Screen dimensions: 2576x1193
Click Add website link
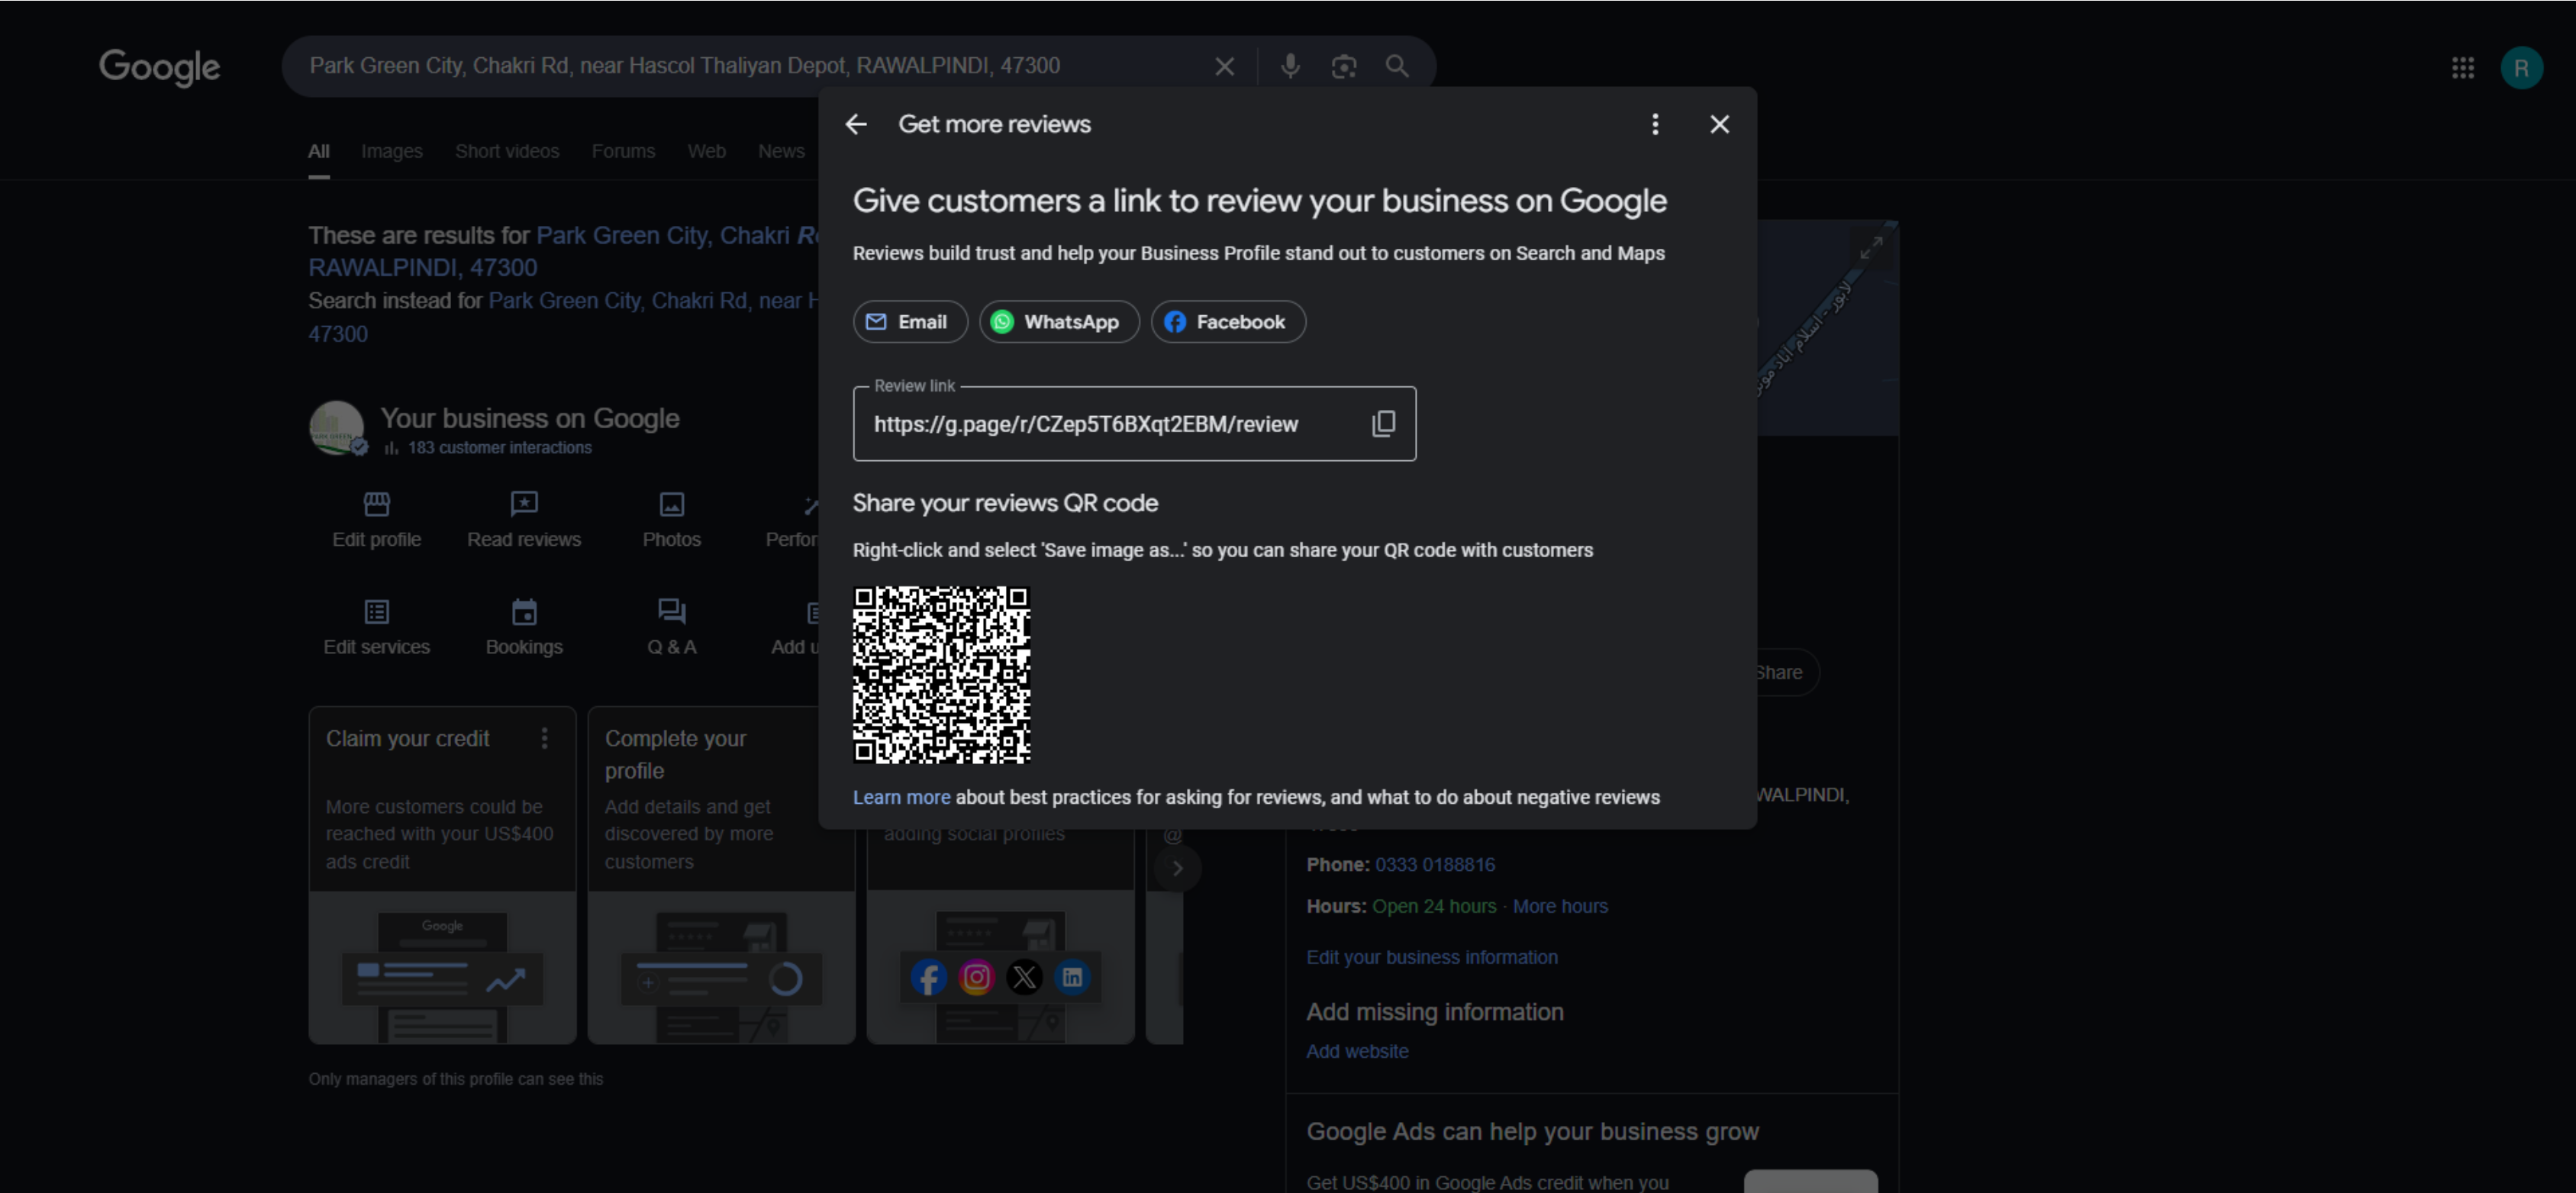coord(1356,1051)
